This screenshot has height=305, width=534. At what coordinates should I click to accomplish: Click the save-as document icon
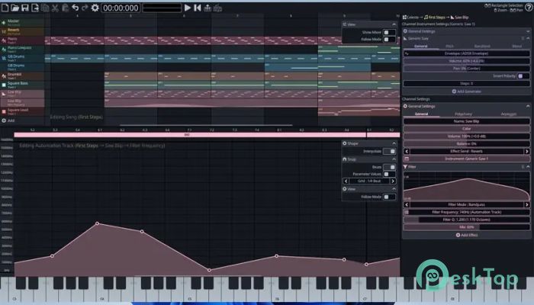(35, 8)
